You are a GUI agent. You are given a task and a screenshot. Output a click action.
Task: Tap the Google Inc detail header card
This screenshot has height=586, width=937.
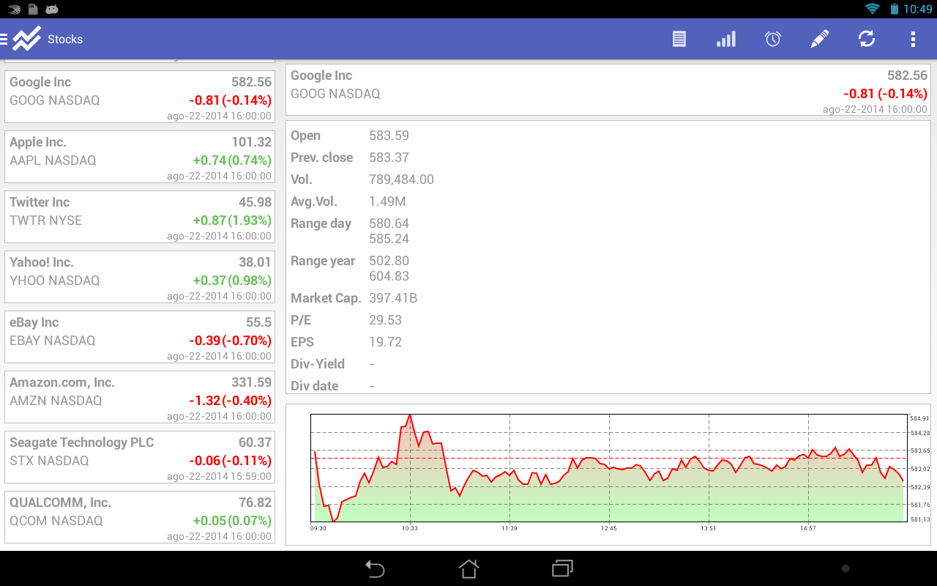608,90
